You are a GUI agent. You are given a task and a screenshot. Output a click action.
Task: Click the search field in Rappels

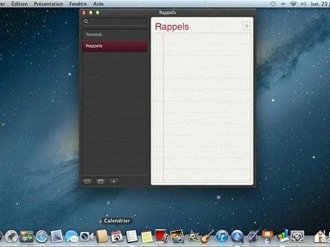click(x=115, y=21)
